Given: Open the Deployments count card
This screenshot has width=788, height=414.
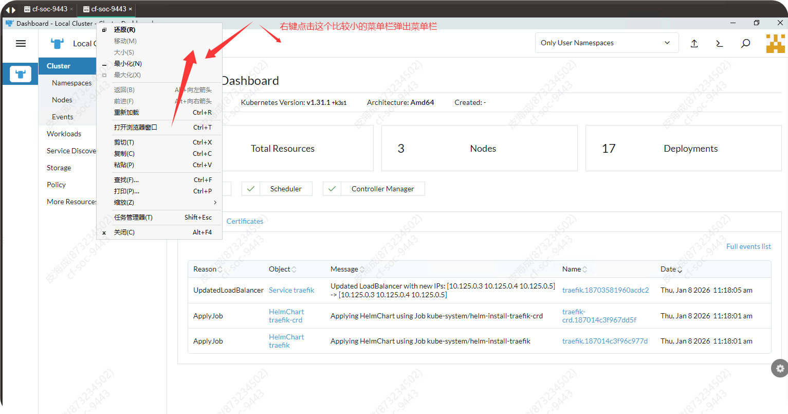Looking at the screenshot, I should click(x=684, y=148).
